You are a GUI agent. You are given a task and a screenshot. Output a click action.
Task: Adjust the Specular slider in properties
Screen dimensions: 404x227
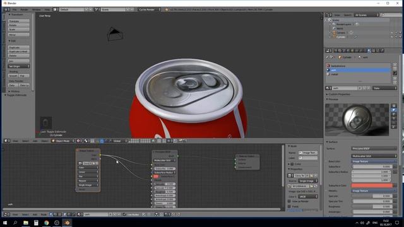(x=372, y=196)
